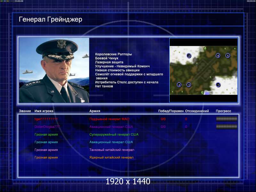Click Подрывной генерал МАО army entry
This screenshot has width=256, height=192.
(109, 119)
